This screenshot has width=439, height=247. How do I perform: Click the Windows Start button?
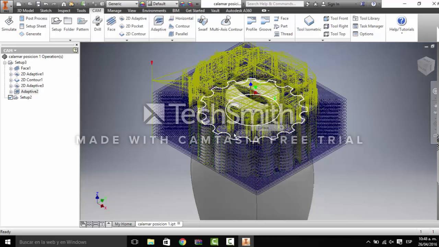(x=8, y=242)
